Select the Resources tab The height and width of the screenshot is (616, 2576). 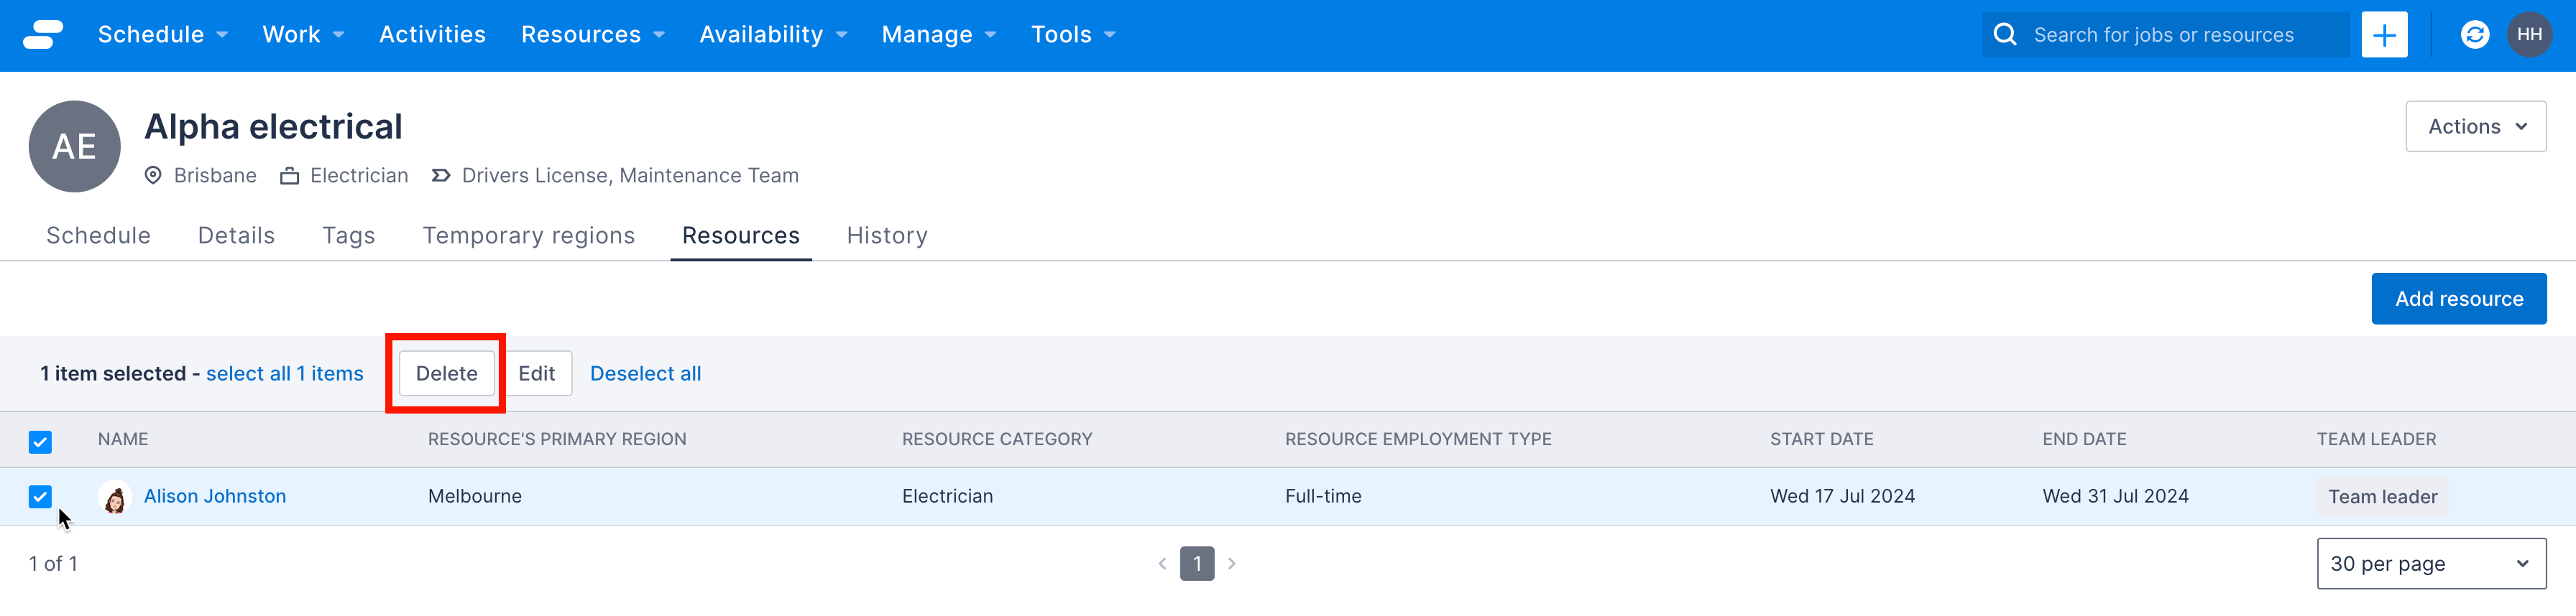pyautogui.click(x=741, y=235)
